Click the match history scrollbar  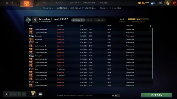(x=152, y=53)
